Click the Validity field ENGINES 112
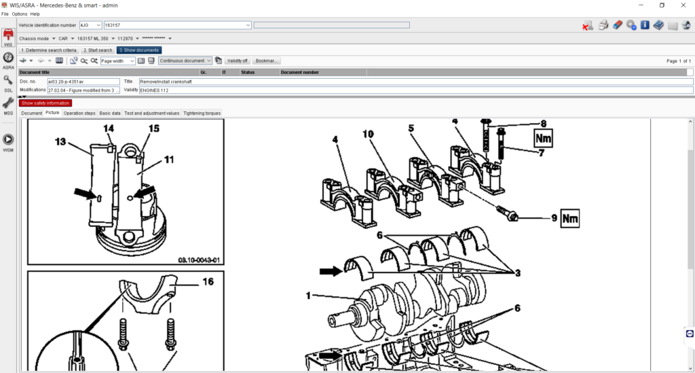Image resolution: width=695 pixels, height=373 pixels. click(416, 90)
